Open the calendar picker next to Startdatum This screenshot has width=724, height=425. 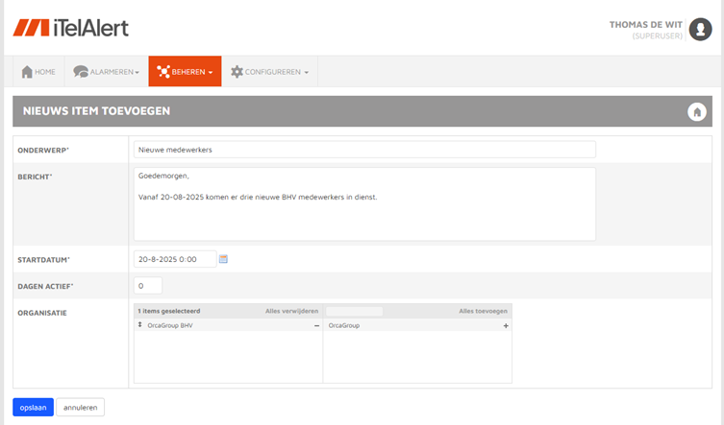tap(223, 259)
